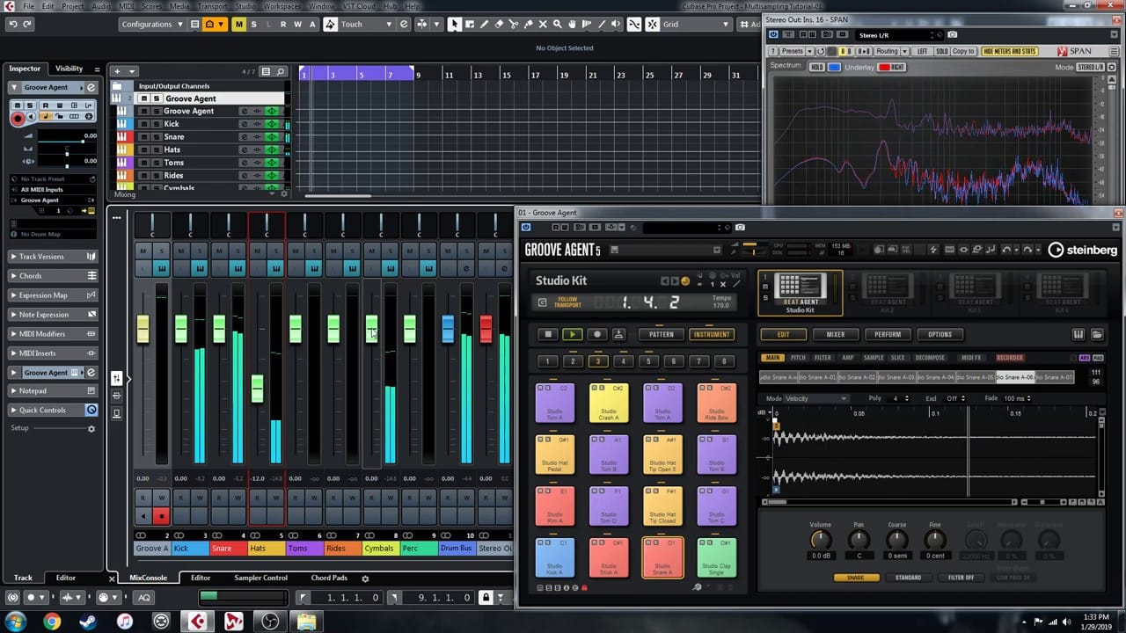Choose the Zoom magnifier tool

coord(557,25)
